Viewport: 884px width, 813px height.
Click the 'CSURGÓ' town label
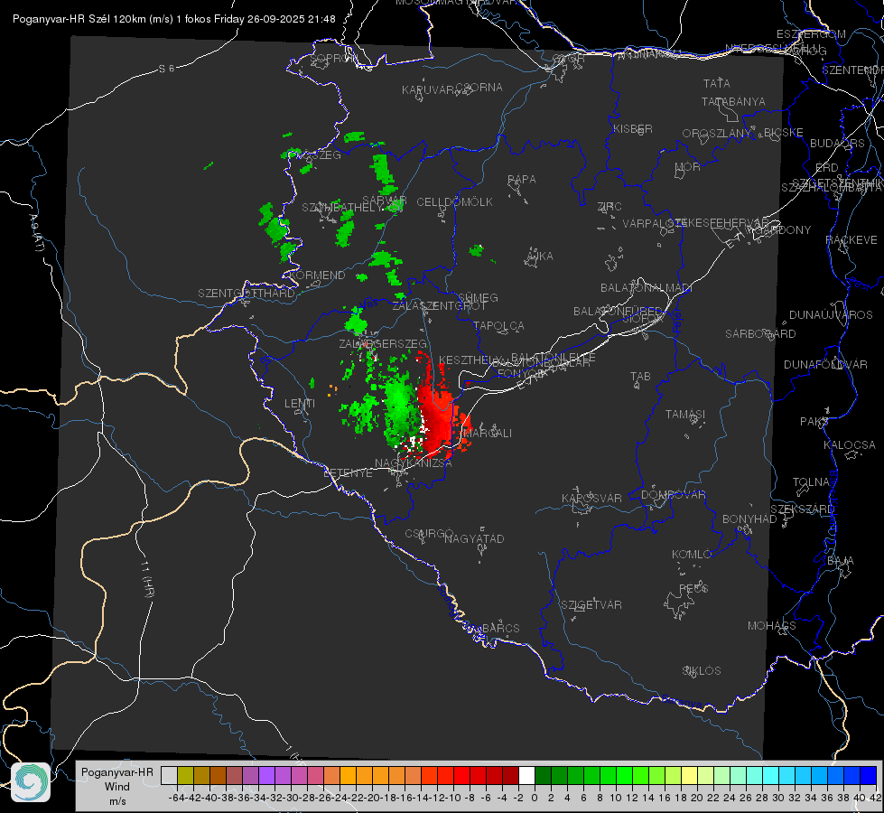(429, 534)
